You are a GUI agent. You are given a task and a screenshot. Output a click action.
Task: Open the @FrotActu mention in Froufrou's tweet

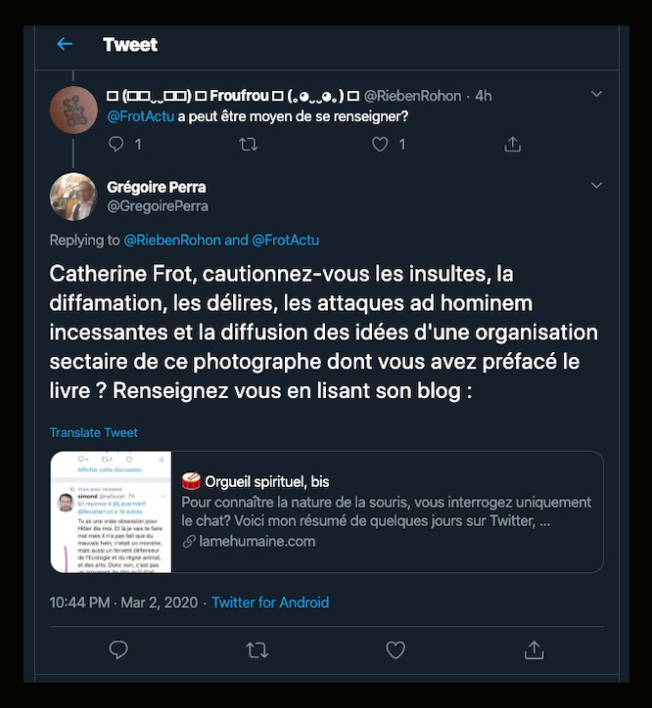[x=140, y=115]
